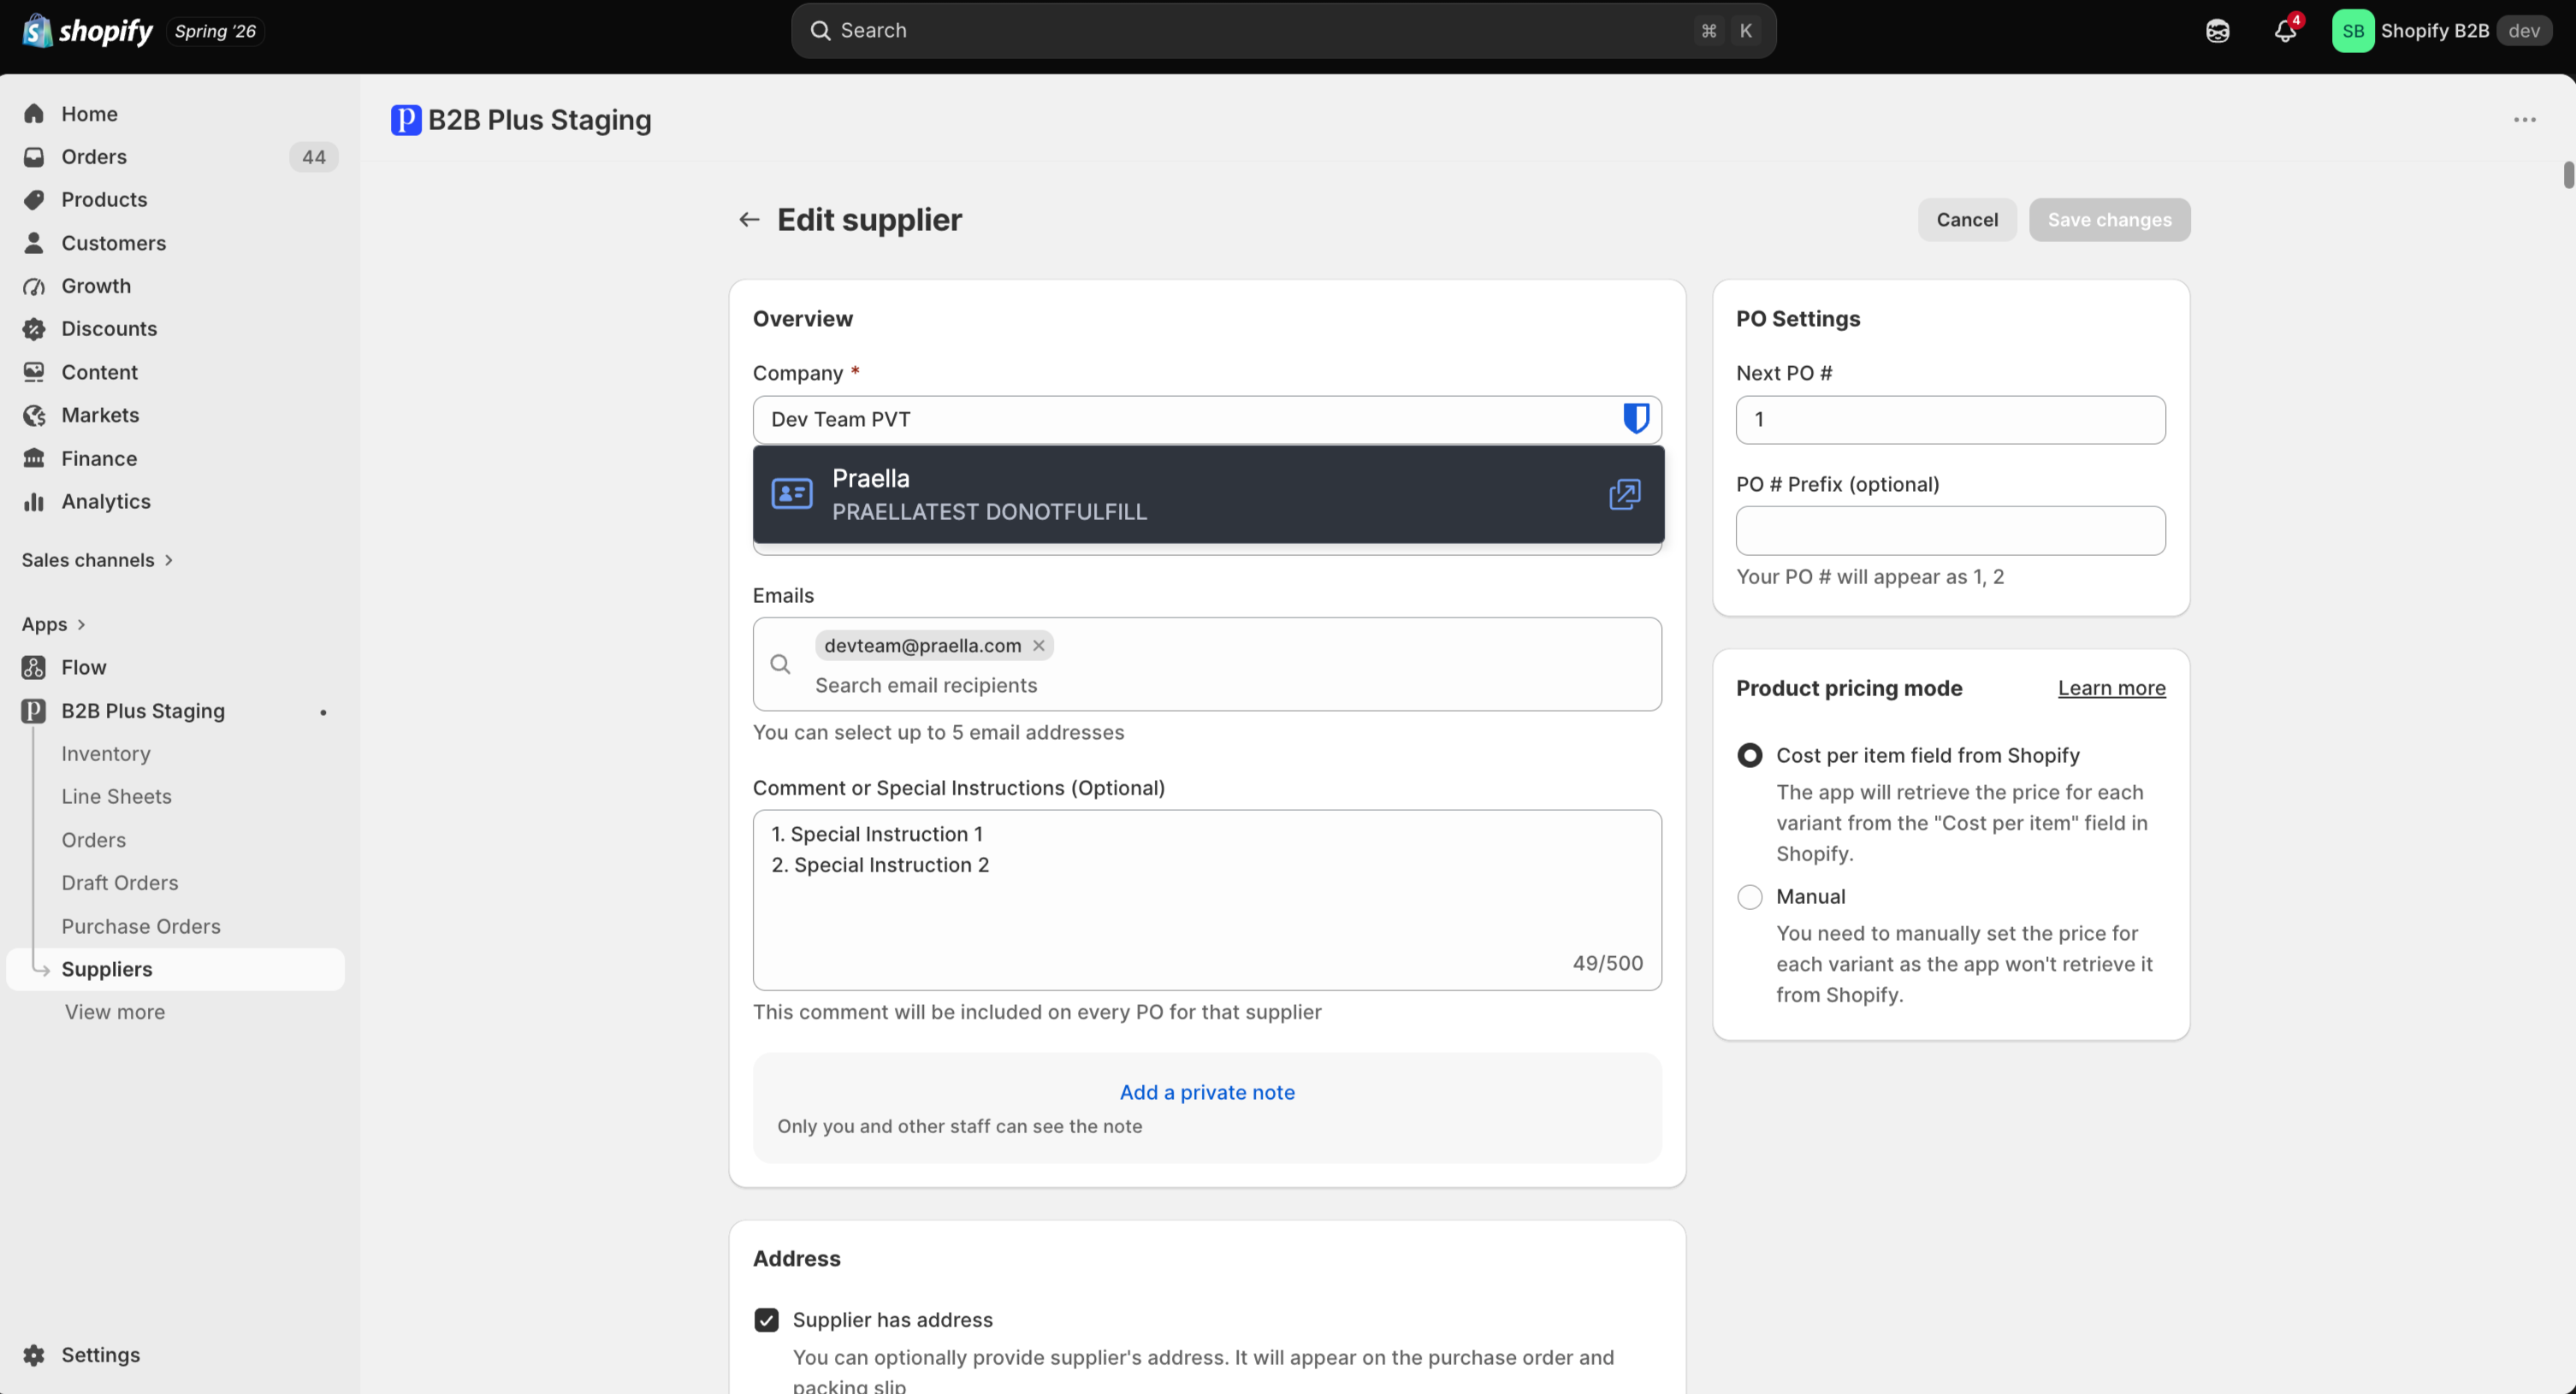This screenshot has width=2576, height=1394.
Task: Click the Markets globe icon
Action: (x=34, y=415)
